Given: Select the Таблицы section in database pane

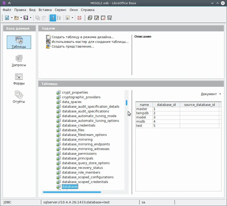Looking at the screenshot, I should pos(19,42).
